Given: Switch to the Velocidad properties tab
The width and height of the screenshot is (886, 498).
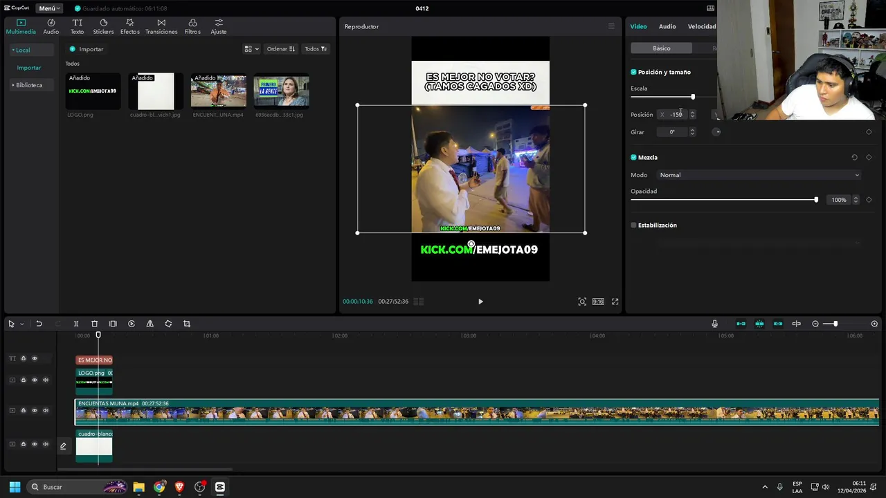Looking at the screenshot, I should (x=702, y=26).
